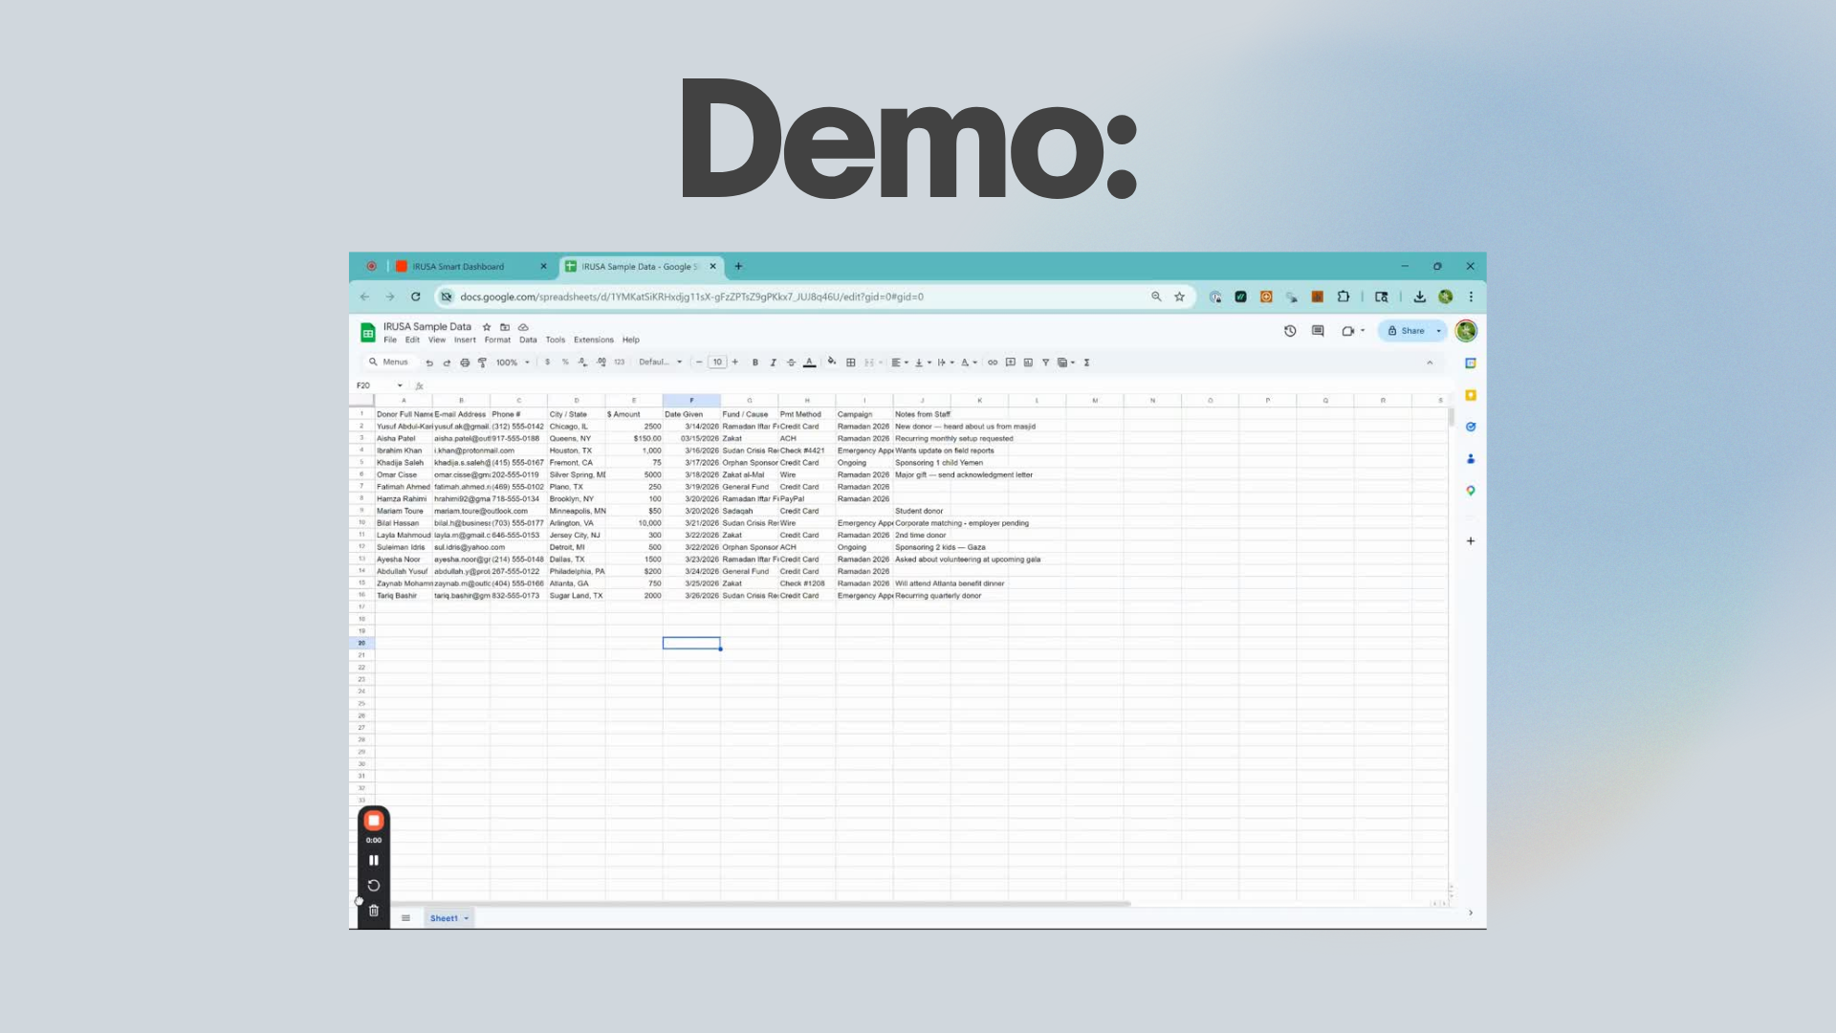
Task: Click the insert functions sigma icon
Action: (x=1086, y=363)
